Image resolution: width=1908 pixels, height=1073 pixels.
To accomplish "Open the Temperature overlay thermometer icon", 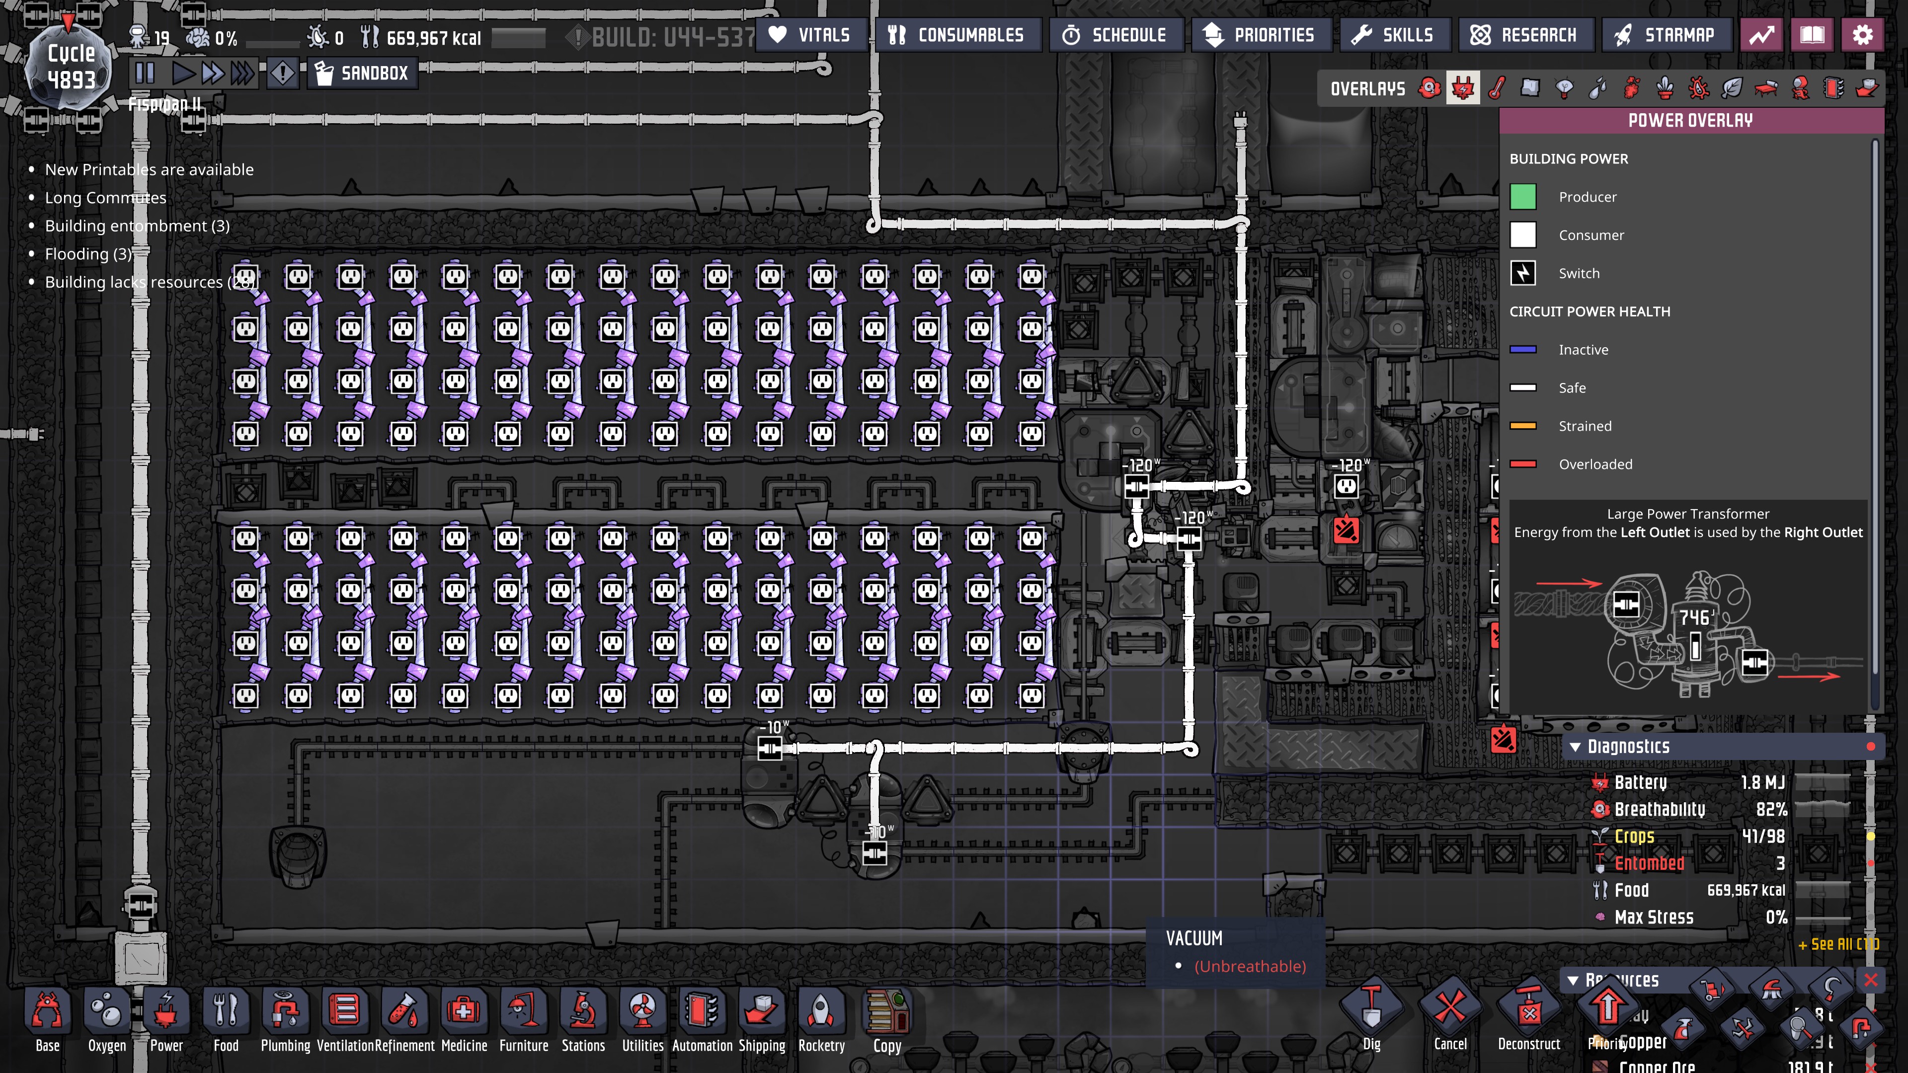I will pos(1497,89).
